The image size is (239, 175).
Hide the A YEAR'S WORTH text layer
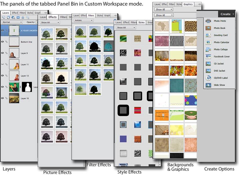2,30
